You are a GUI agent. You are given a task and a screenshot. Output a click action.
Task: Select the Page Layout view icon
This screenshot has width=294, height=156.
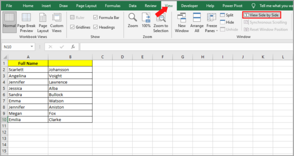coord(43,23)
